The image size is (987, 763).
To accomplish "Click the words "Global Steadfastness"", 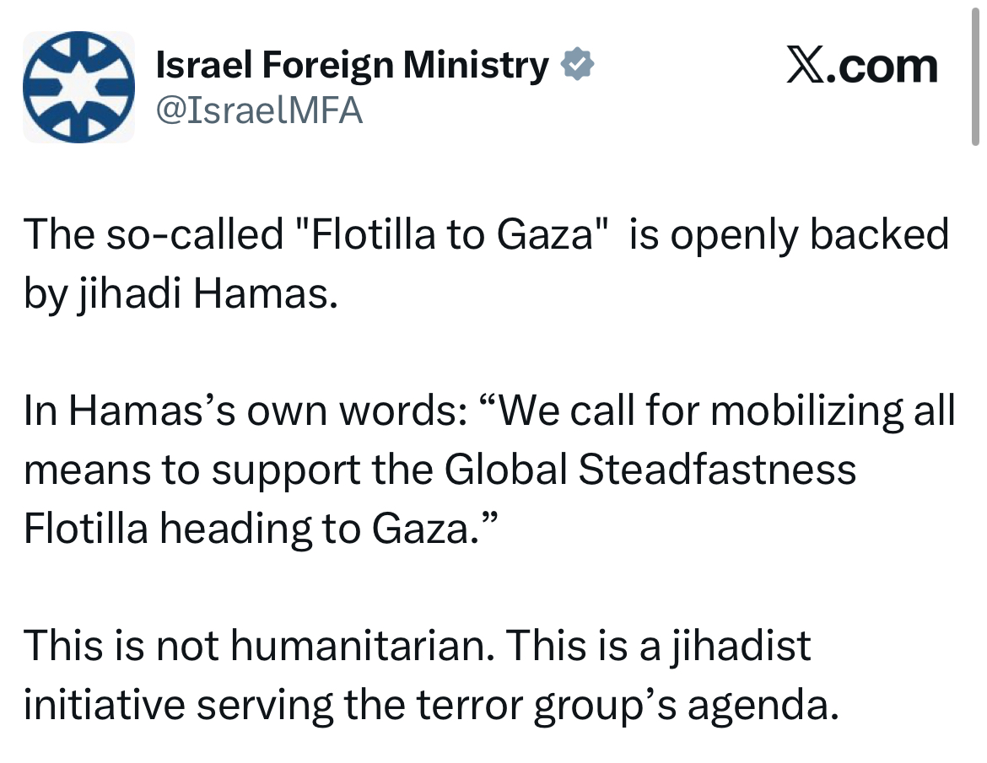I will [x=650, y=470].
